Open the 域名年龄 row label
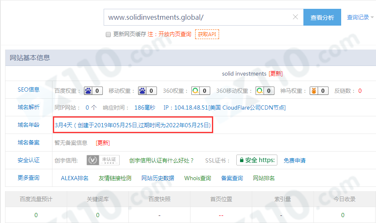376x223 pixels. coord(29,125)
